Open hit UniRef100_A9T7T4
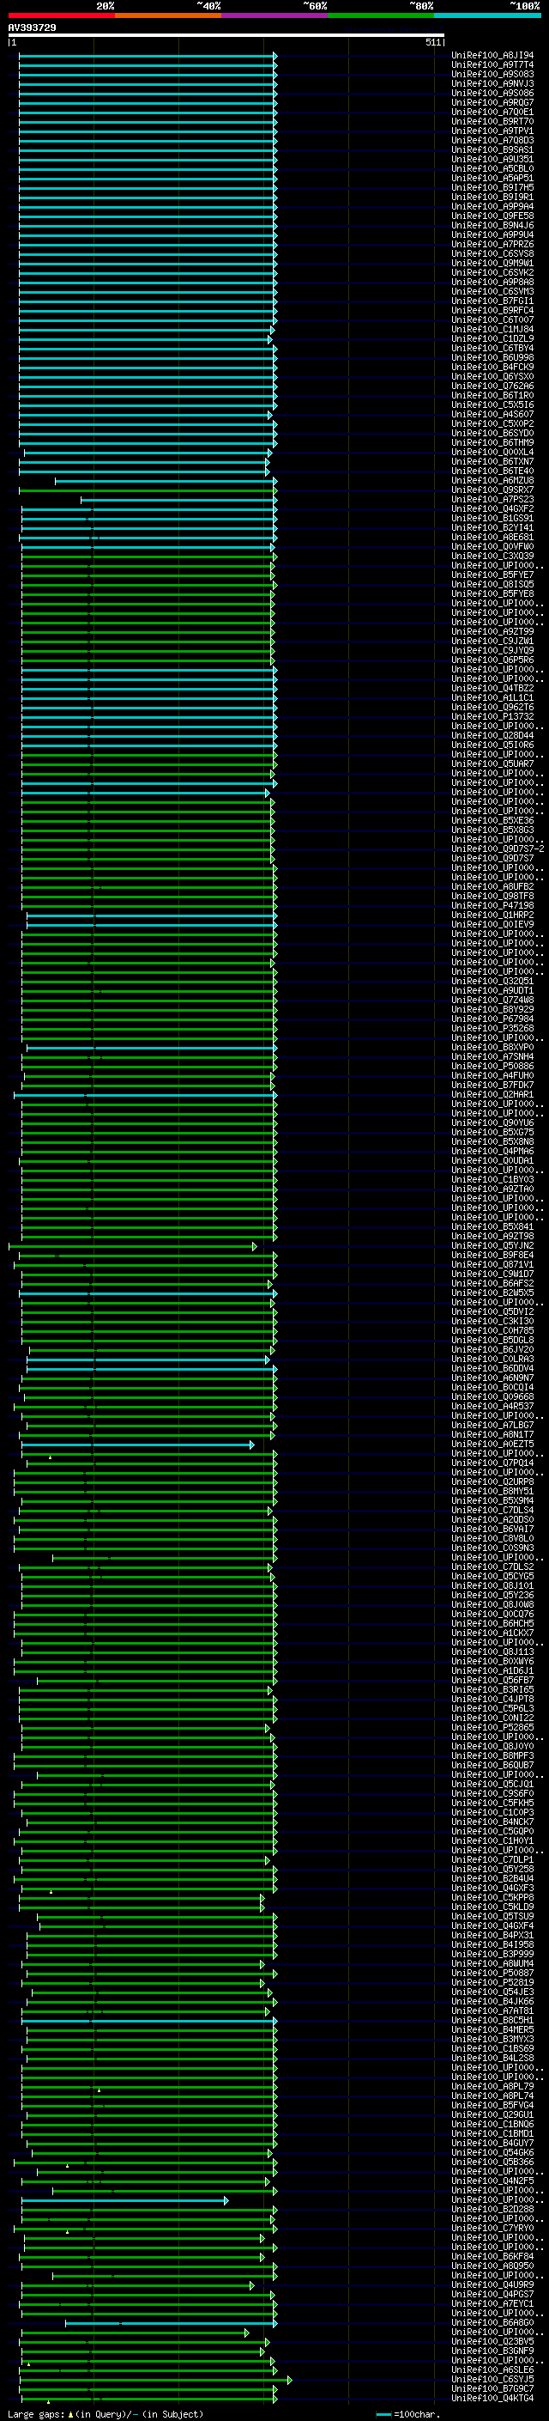The width and height of the screenshot is (549, 2421). click(492, 65)
